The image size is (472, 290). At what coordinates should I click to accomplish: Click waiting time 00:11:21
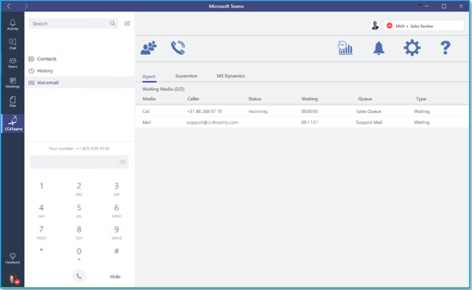point(309,122)
